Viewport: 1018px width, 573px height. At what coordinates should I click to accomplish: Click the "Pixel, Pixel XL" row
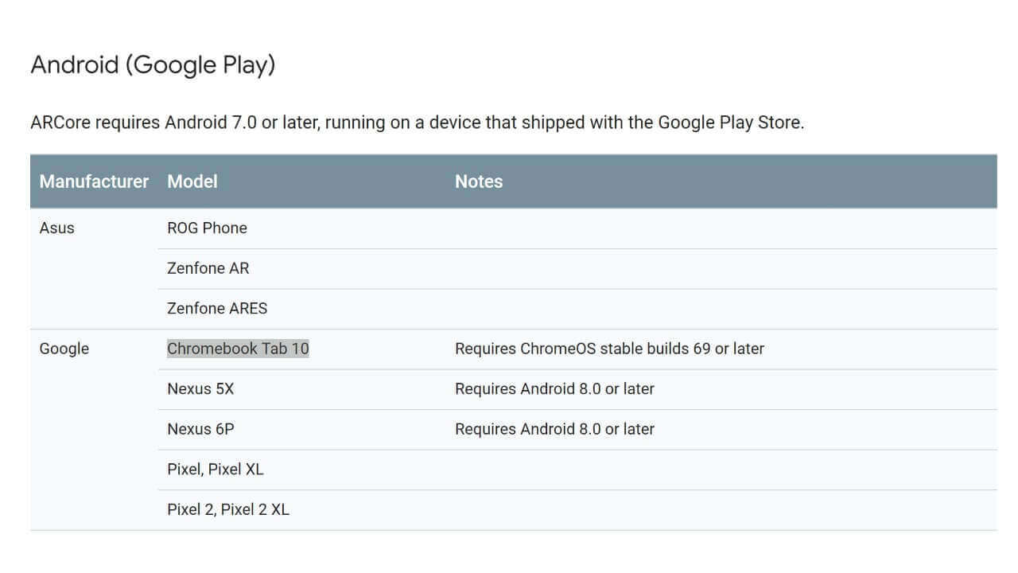coord(215,470)
